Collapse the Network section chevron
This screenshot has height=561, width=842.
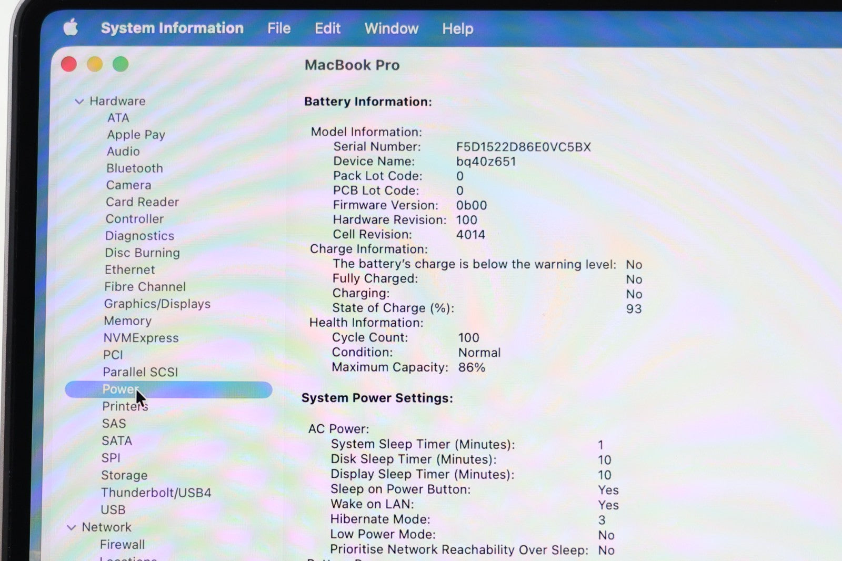pos(72,527)
